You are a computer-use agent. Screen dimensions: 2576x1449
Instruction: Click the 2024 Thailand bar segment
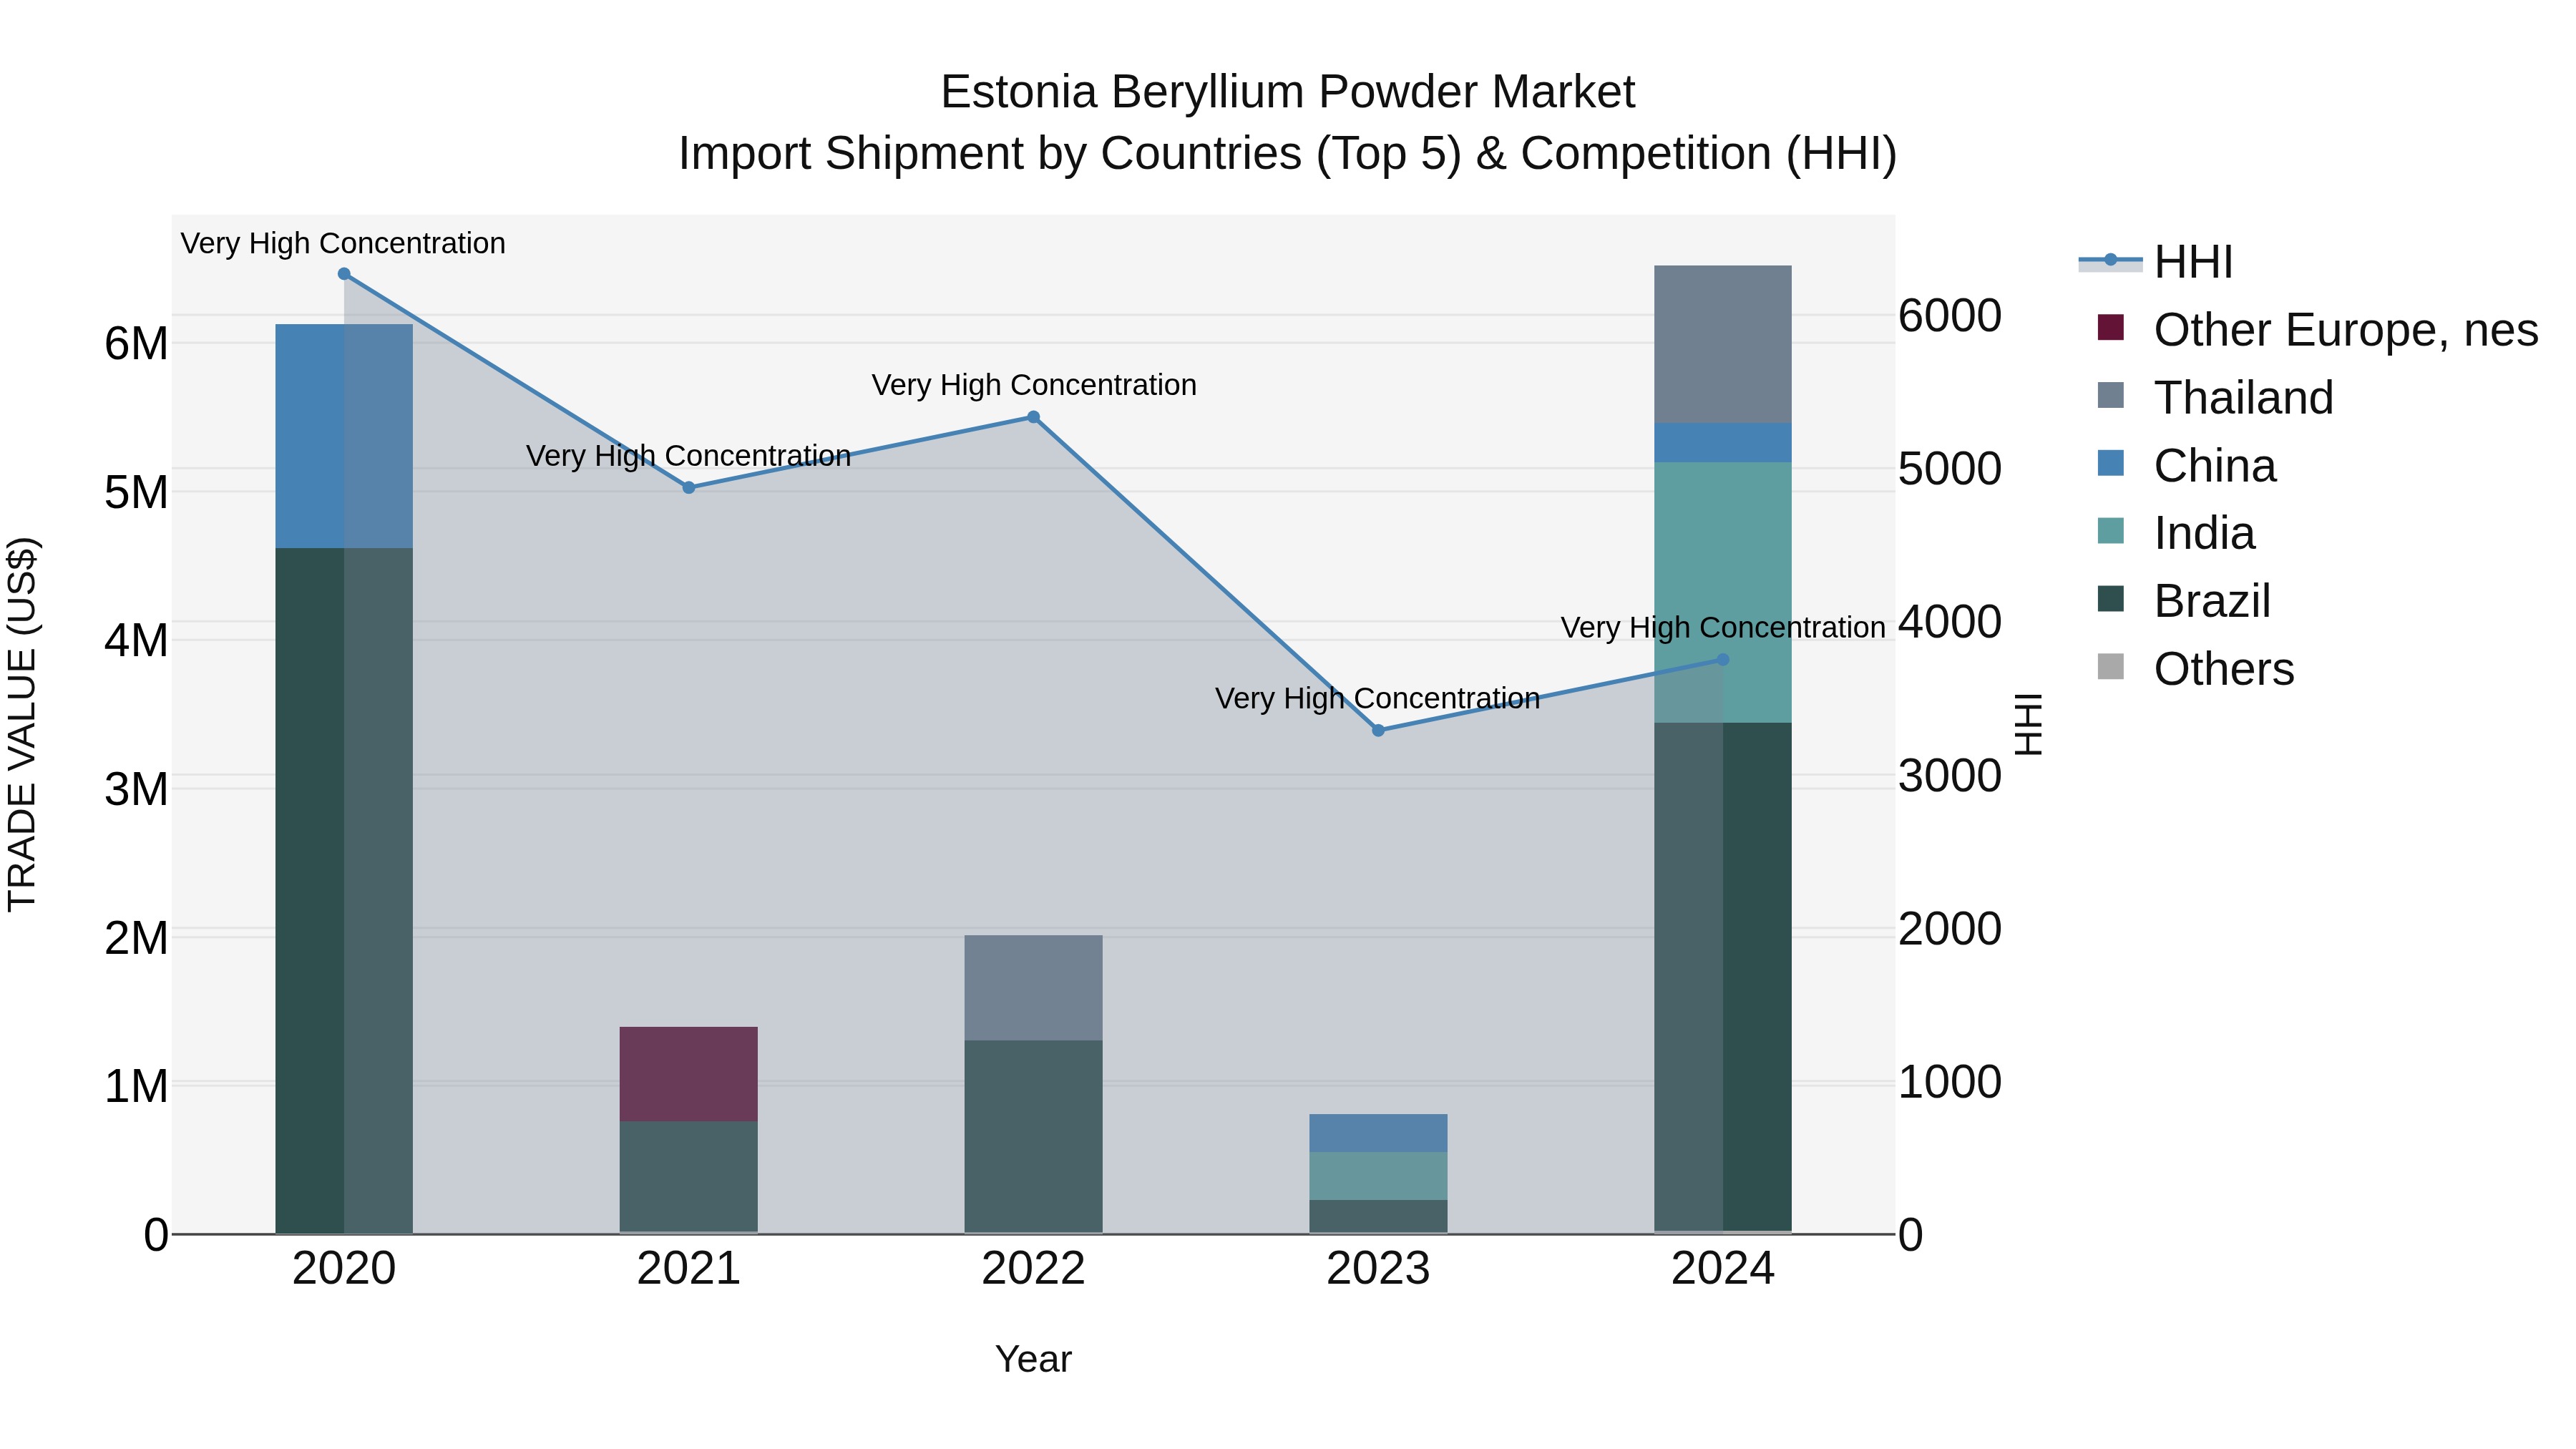pyautogui.click(x=1723, y=344)
